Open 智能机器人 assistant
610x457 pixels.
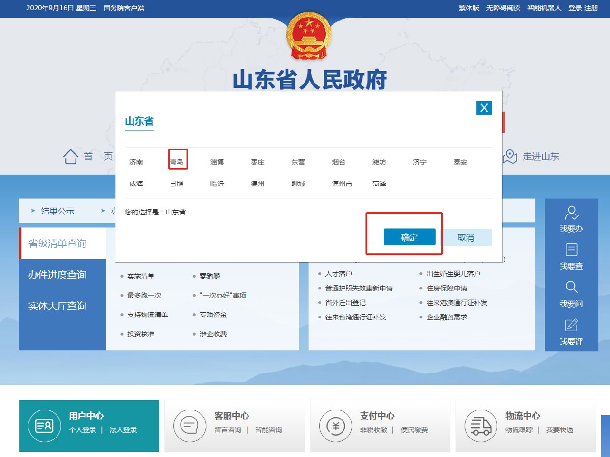pos(544,8)
